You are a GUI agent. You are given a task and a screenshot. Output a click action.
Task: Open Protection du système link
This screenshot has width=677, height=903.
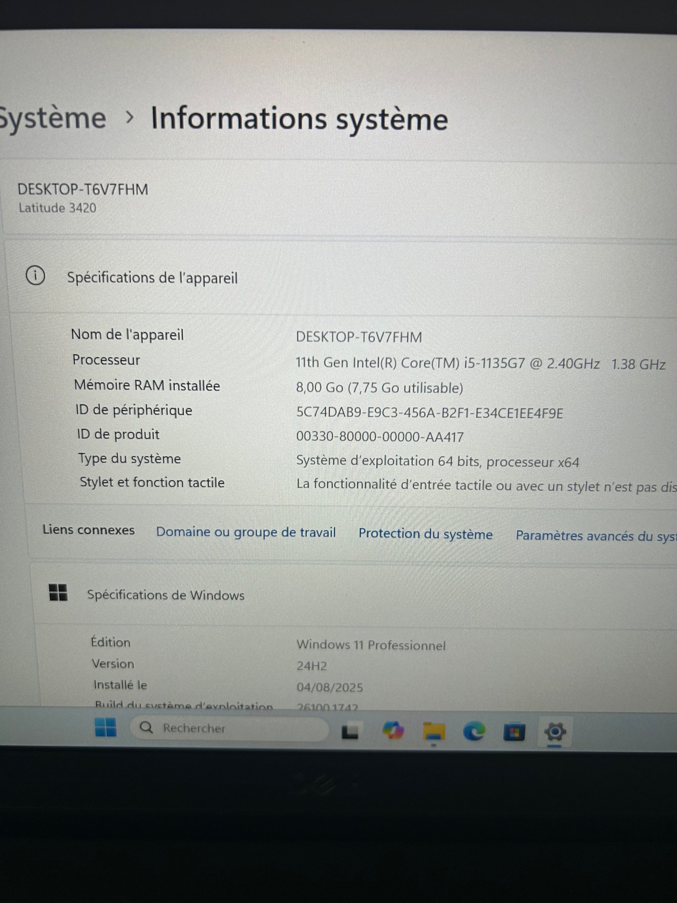tap(425, 534)
